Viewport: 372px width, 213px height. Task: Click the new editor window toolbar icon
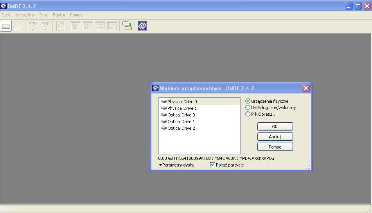point(61,26)
